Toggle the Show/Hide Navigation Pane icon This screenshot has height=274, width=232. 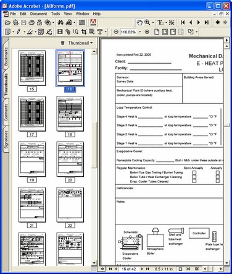click(x=82, y=22)
